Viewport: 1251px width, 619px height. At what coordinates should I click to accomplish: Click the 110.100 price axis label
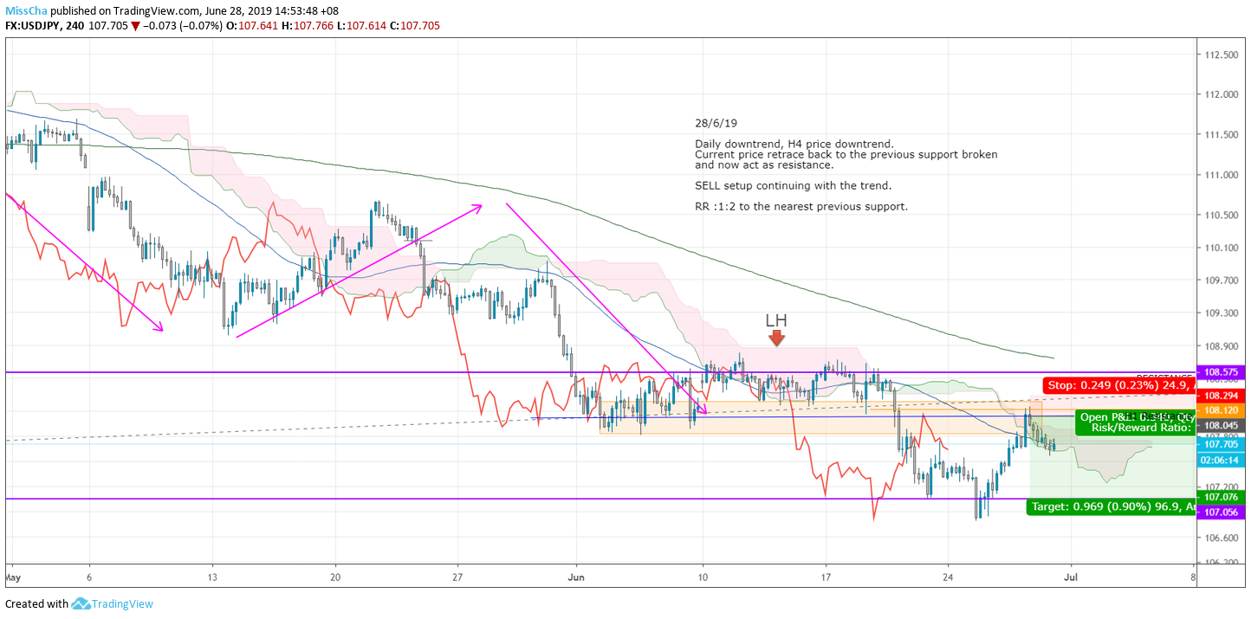[x=1220, y=248]
